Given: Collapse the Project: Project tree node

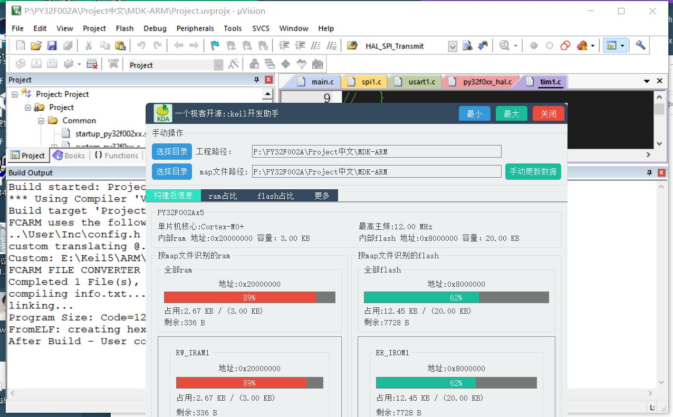Looking at the screenshot, I should (14, 94).
